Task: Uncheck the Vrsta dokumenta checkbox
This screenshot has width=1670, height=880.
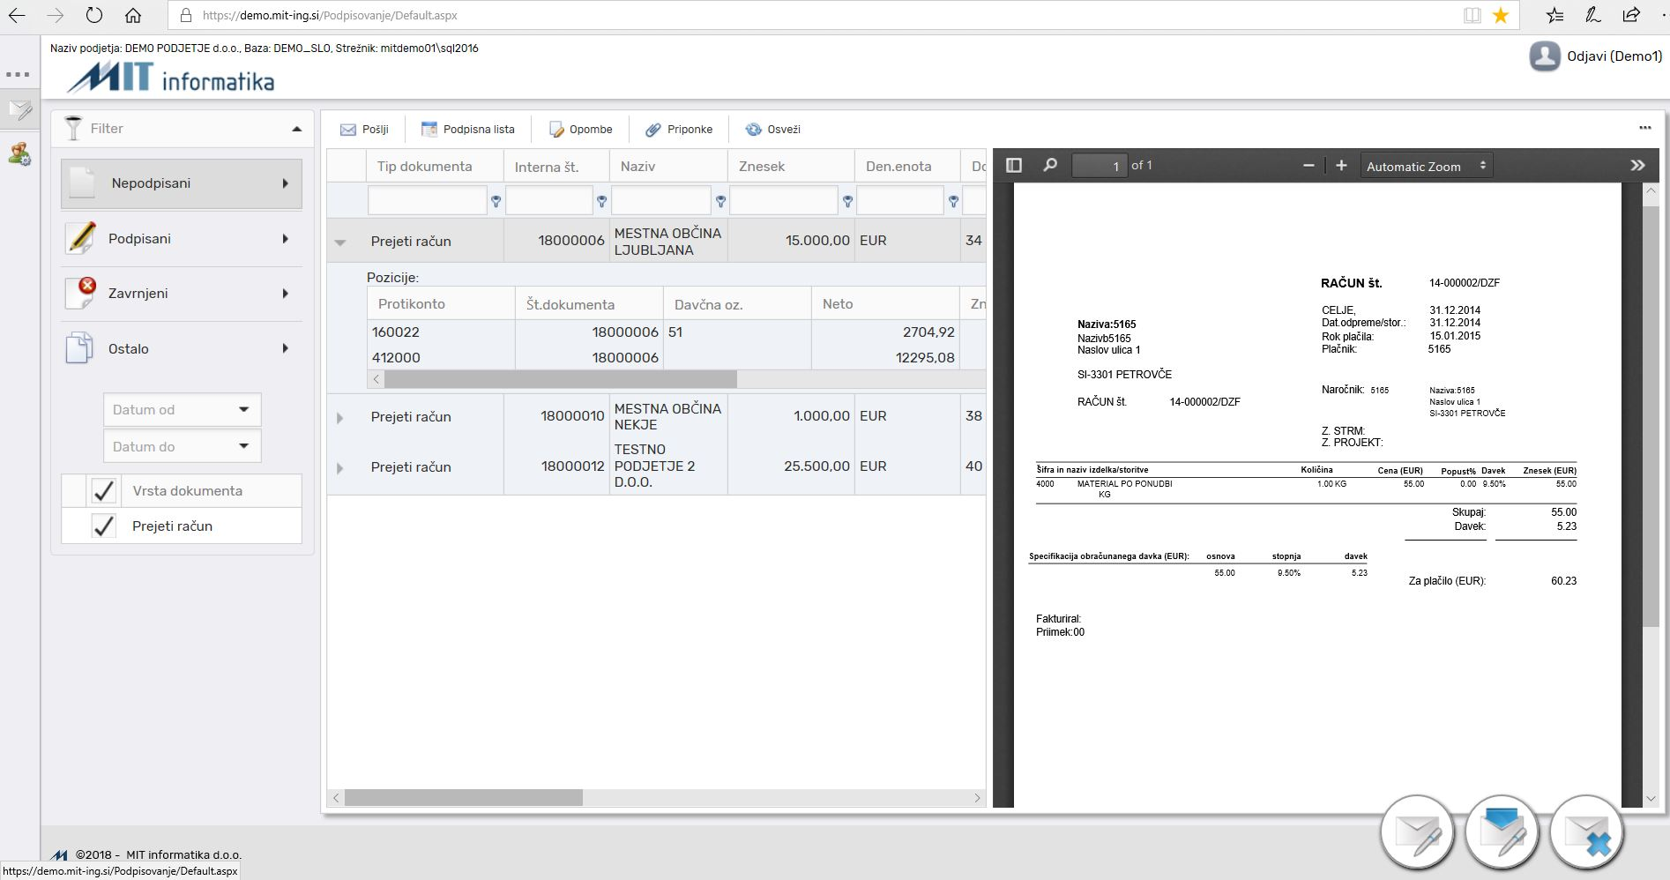Action: (104, 491)
